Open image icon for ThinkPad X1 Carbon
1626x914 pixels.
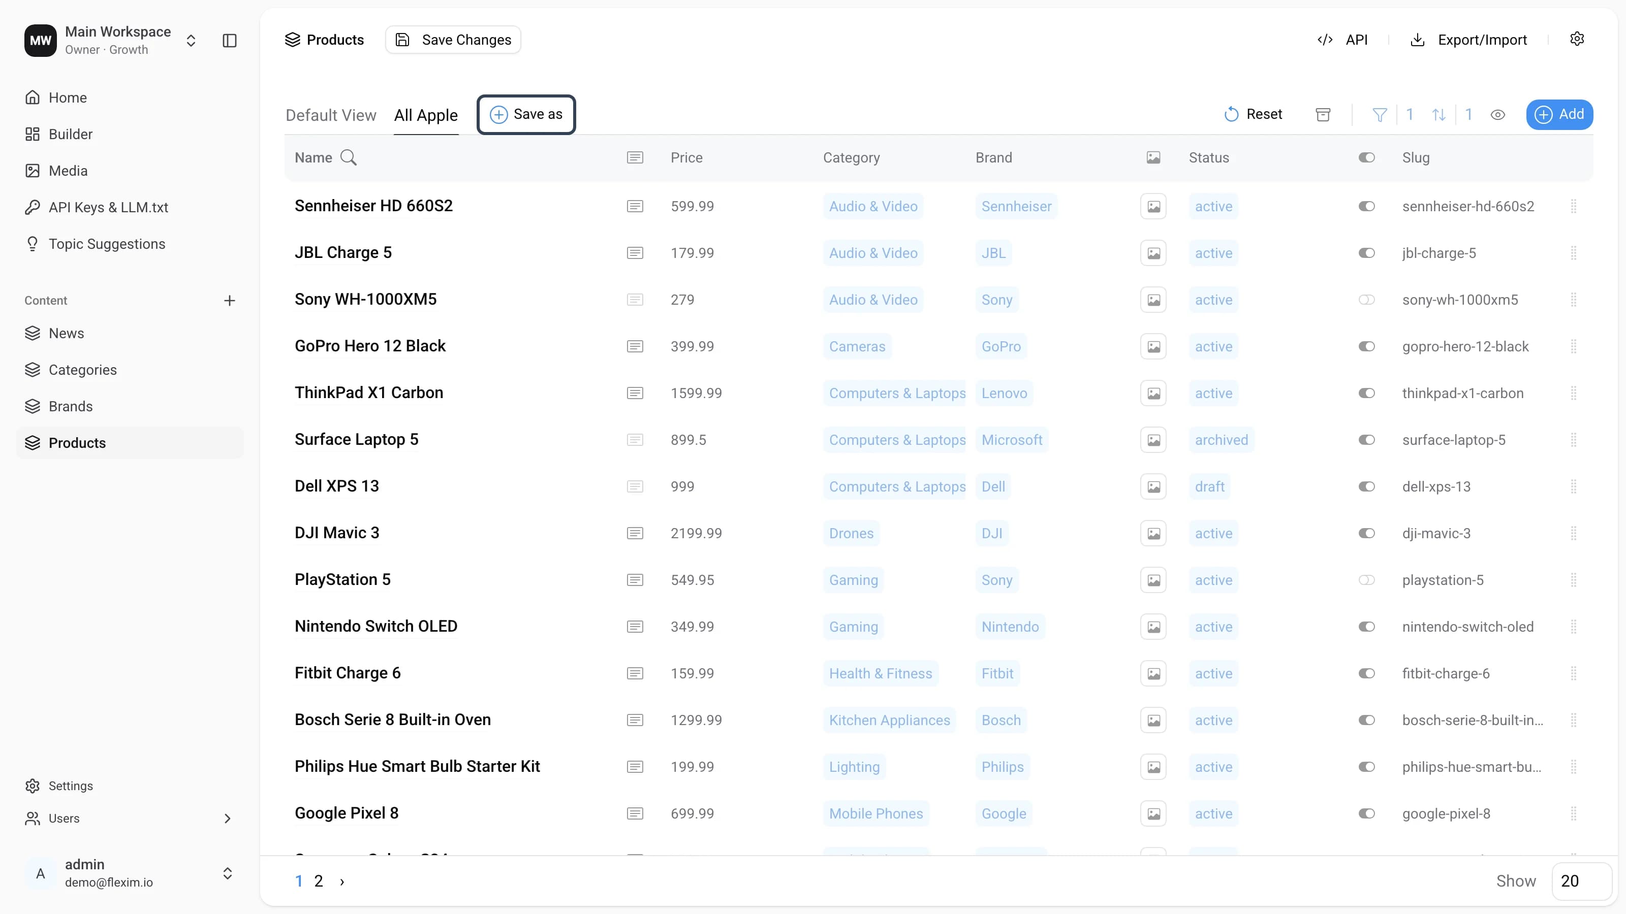[x=1153, y=393]
